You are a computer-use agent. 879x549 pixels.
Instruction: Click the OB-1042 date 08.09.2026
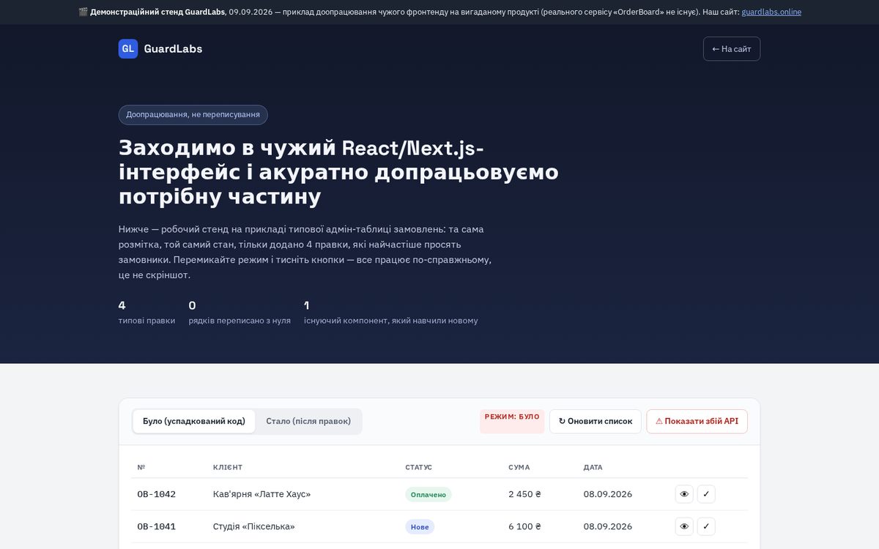(608, 494)
